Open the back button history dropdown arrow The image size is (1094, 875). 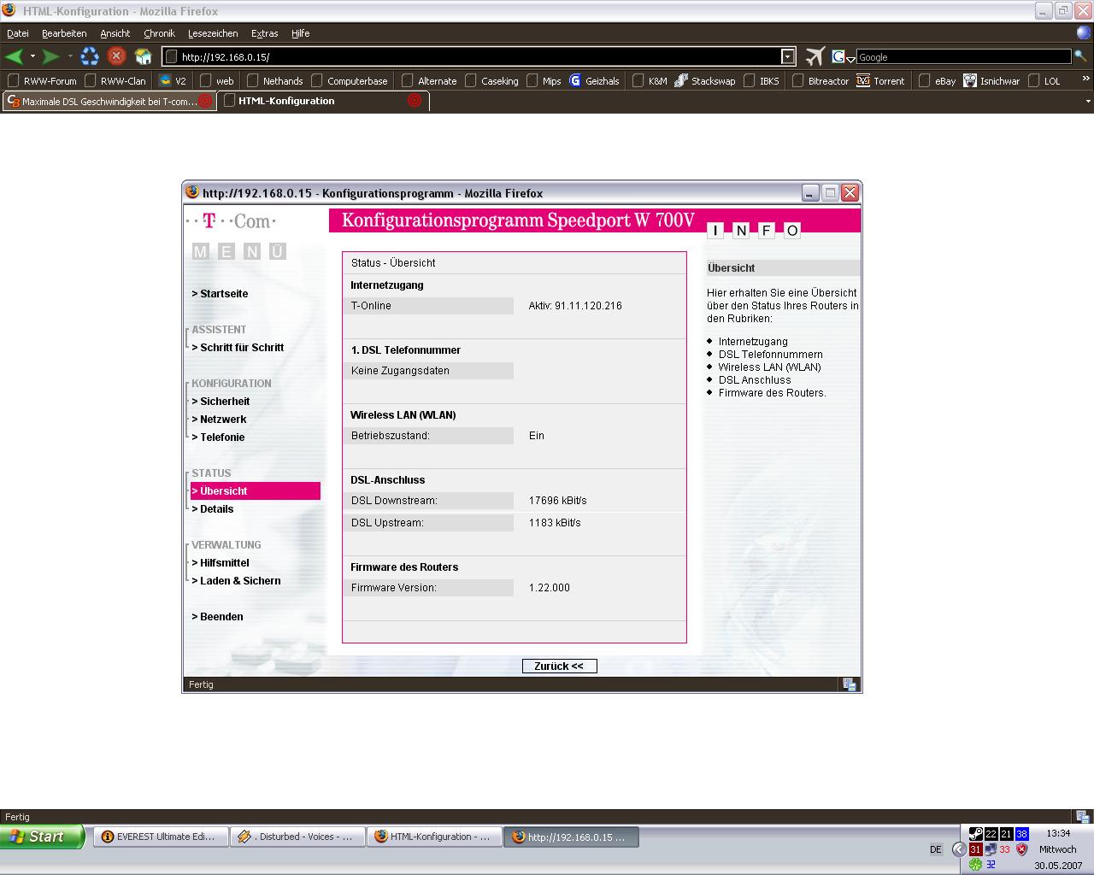pyautogui.click(x=32, y=56)
